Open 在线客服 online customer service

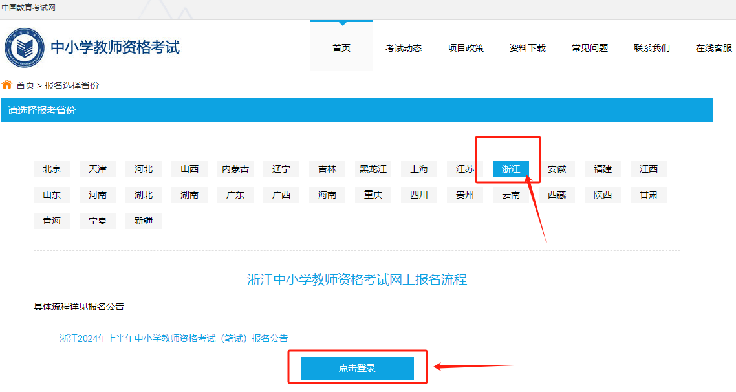pyautogui.click(x=713, y=47)
